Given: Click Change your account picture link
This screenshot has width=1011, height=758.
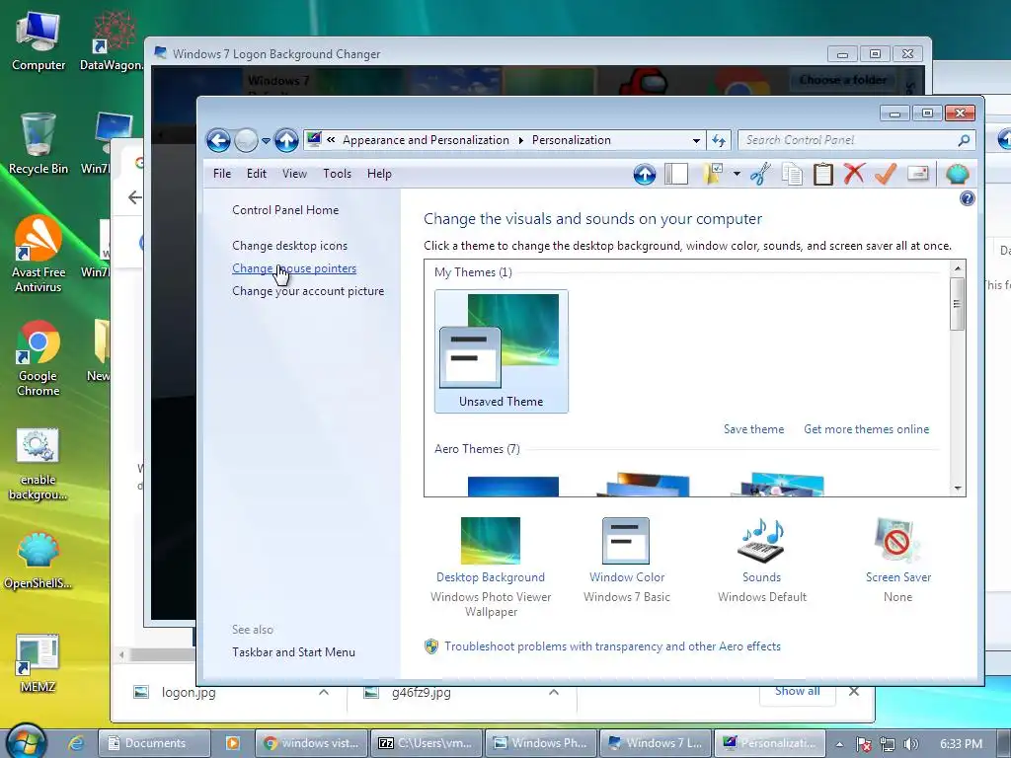Looking at the screenshot, I should [x=308, y=291].
